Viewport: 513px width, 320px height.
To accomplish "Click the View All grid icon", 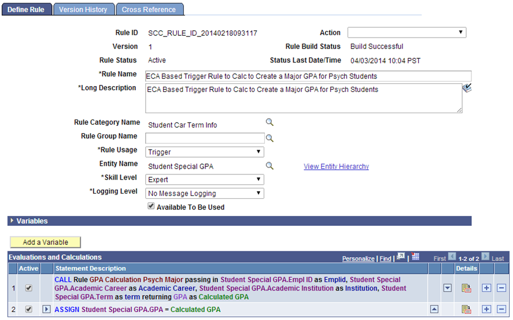I will point(401,257).
